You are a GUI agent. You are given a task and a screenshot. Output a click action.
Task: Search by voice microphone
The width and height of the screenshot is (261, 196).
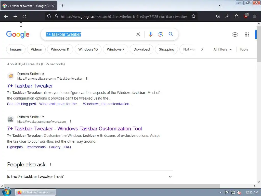coord(151,34)
